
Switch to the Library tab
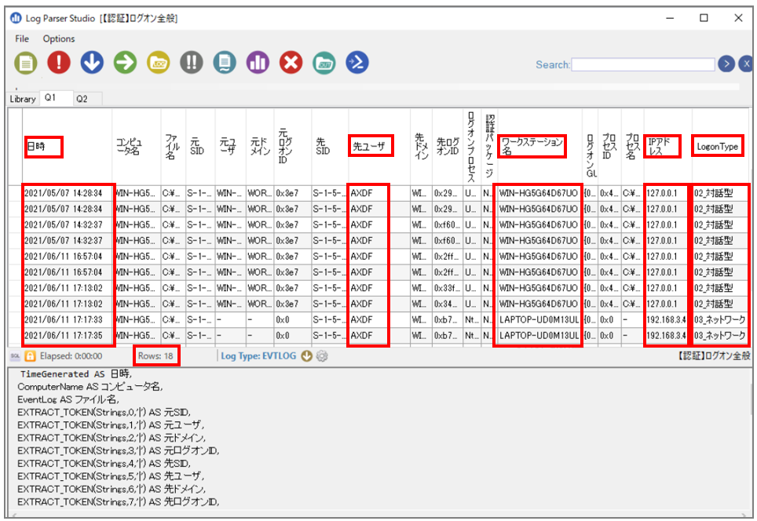point(23,99)
